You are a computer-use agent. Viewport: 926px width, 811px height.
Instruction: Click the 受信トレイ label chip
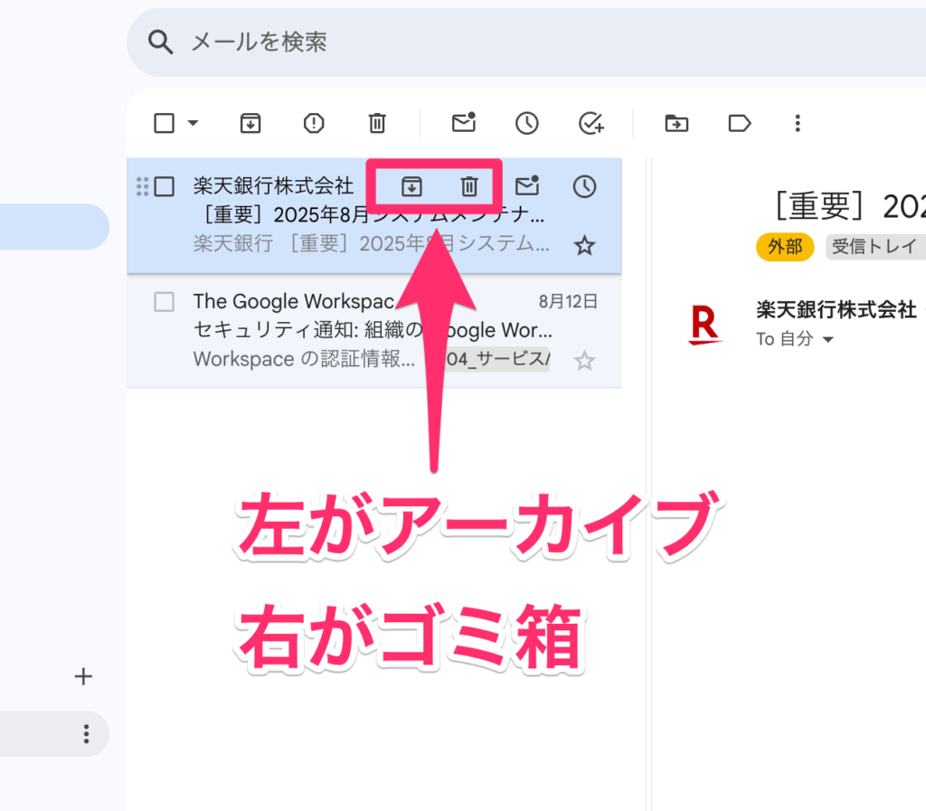pos(875,246)
